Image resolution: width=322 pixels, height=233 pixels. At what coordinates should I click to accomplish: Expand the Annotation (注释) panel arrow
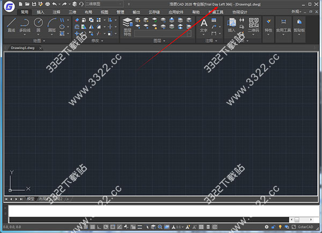pyautogui.click(x=216, y=41)
